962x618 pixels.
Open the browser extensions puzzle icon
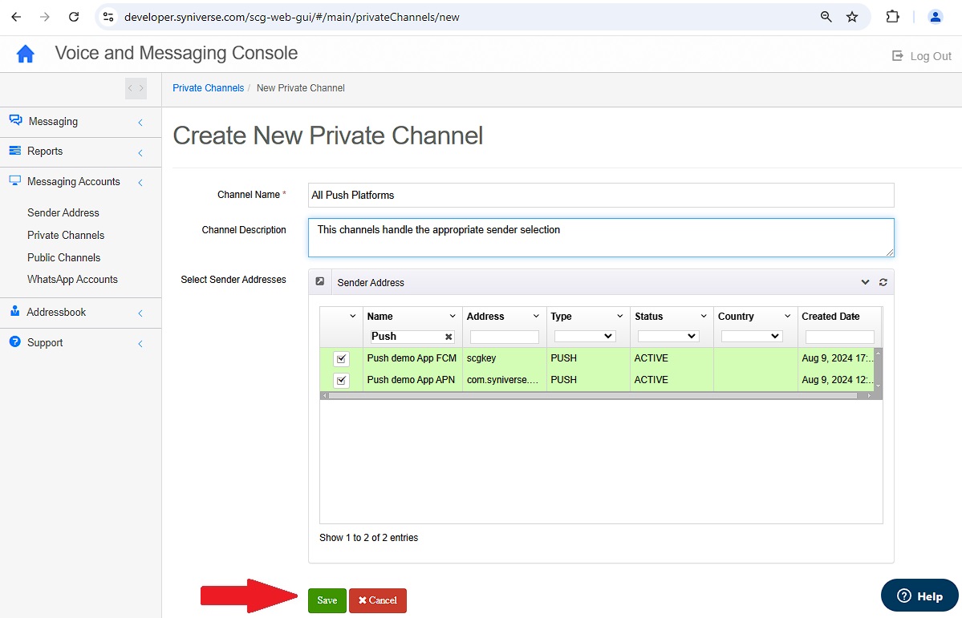(x=893, y=17)
